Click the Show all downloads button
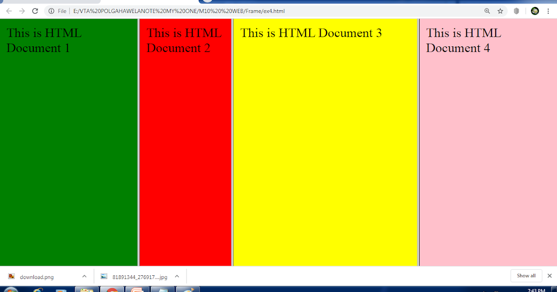The image size is (557, 292). point(526,276)
